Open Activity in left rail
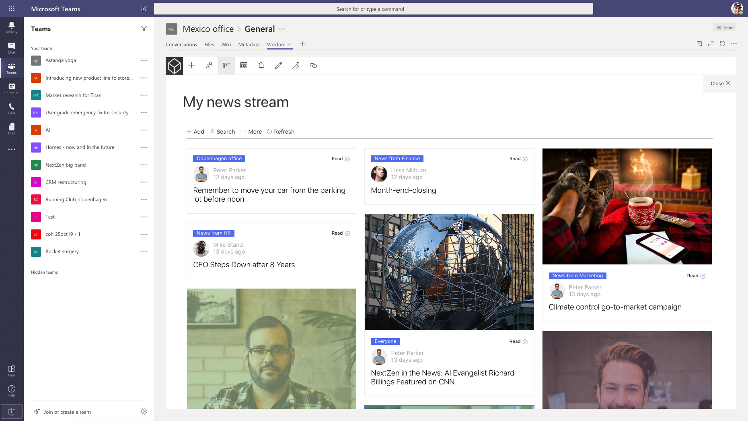The image size is (748, 421). 12,27
